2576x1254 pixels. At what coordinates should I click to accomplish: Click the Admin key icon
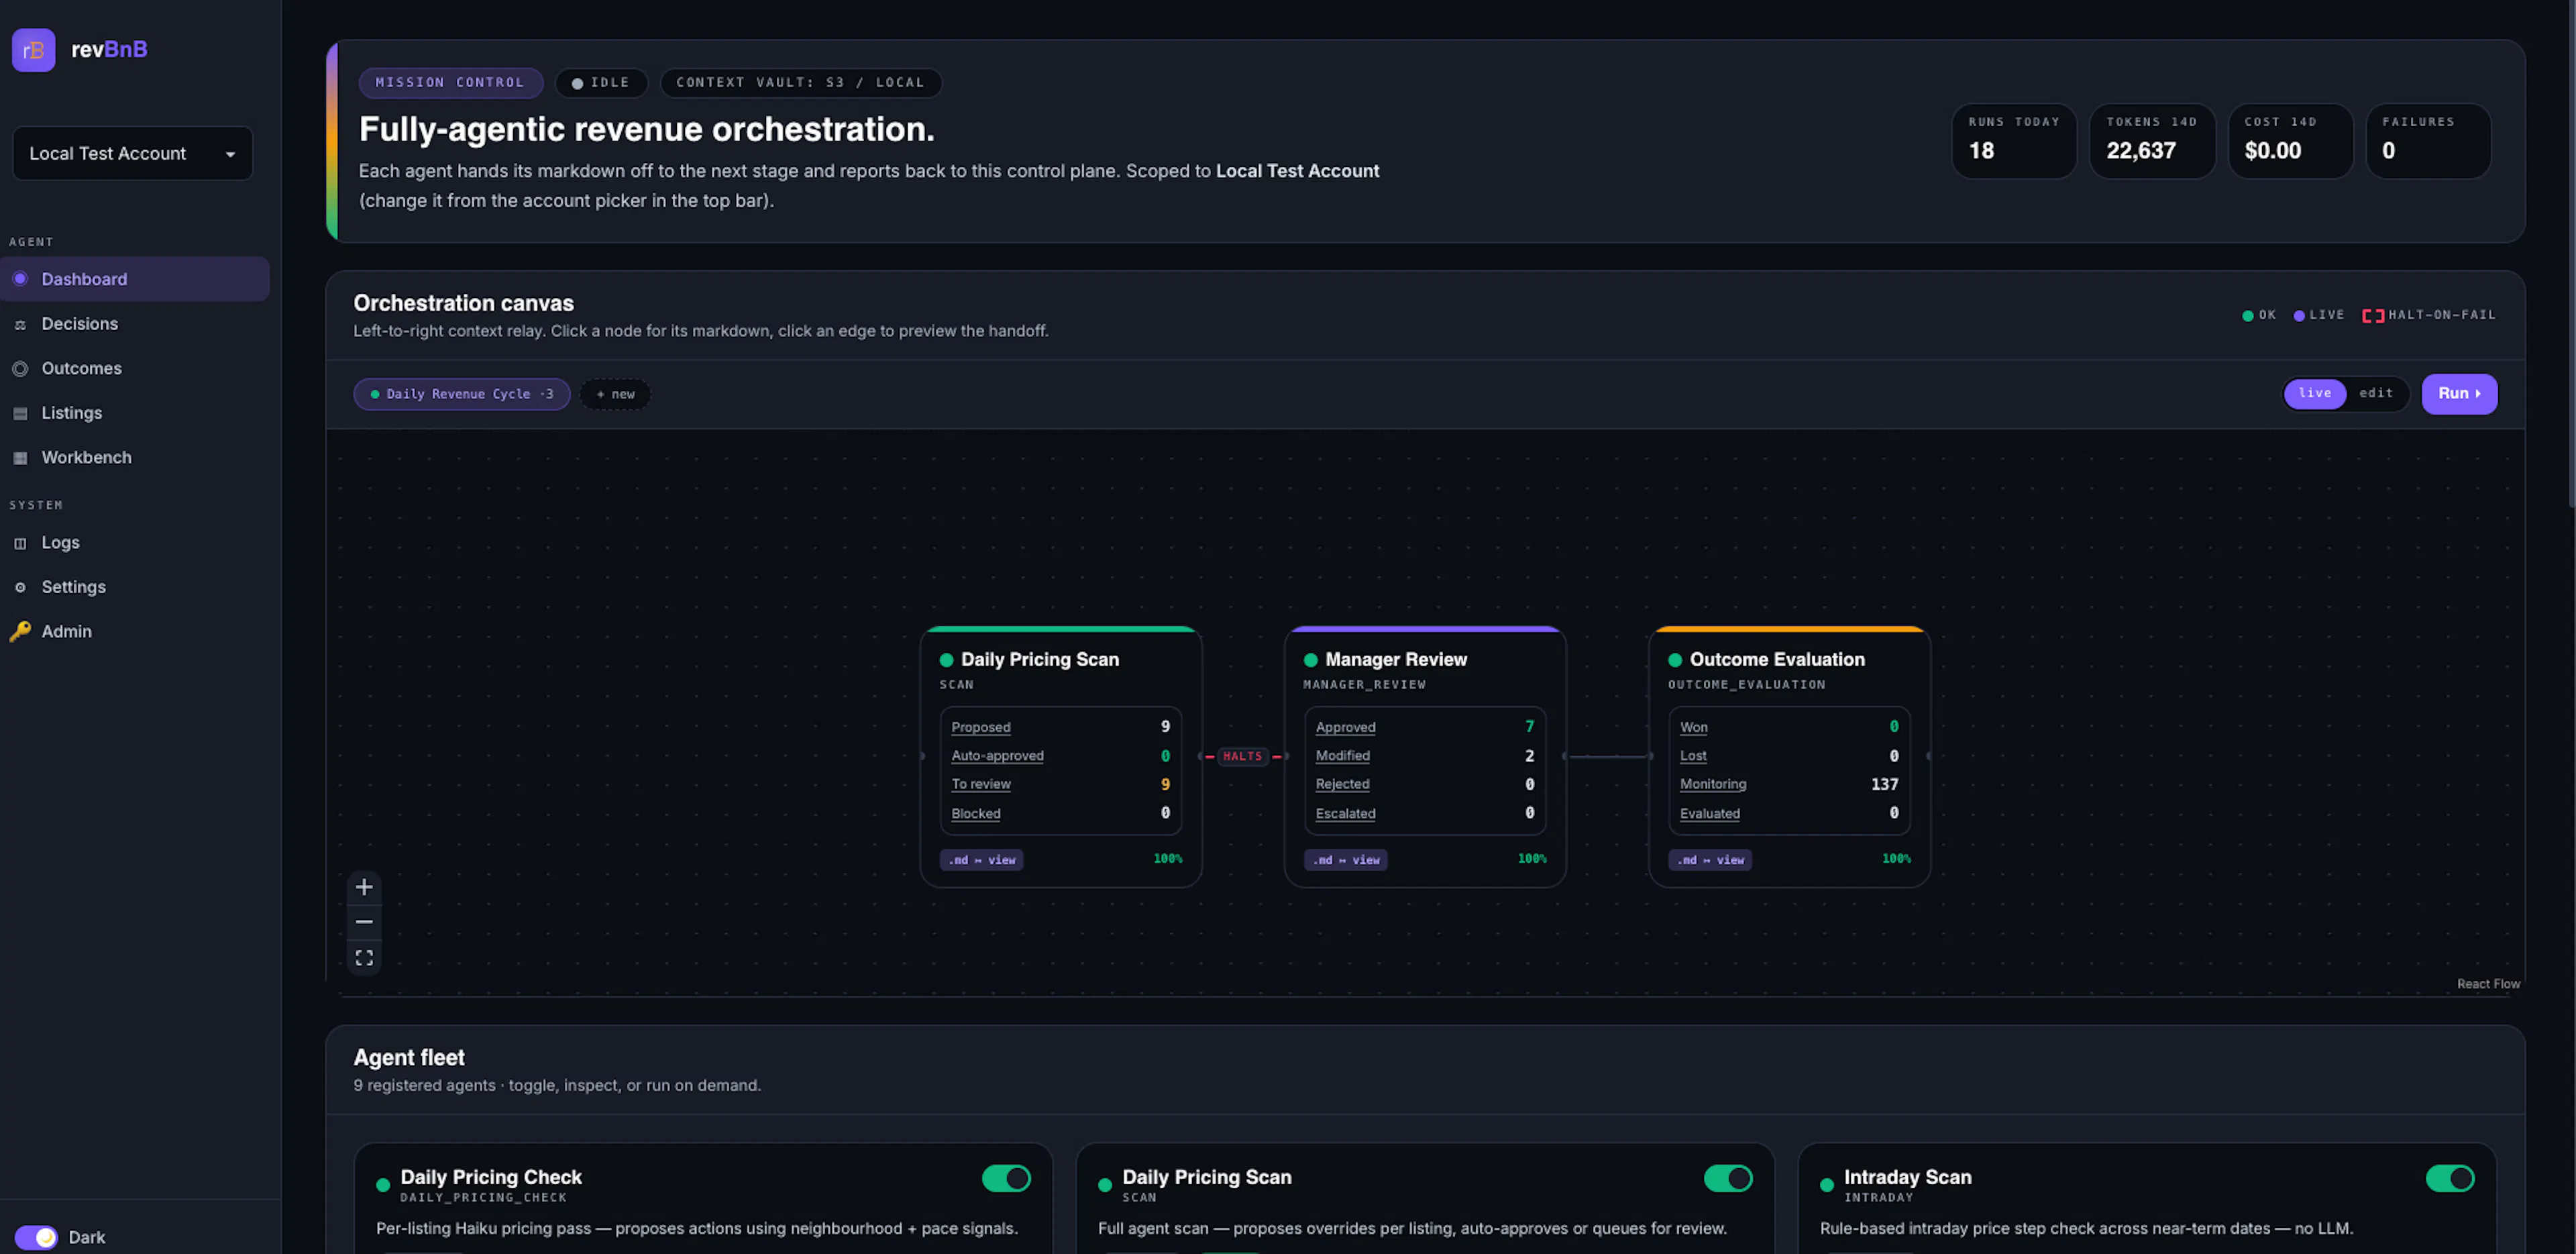pos(20,631)
